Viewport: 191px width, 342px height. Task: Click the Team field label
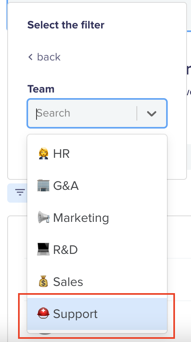[41, 89]
